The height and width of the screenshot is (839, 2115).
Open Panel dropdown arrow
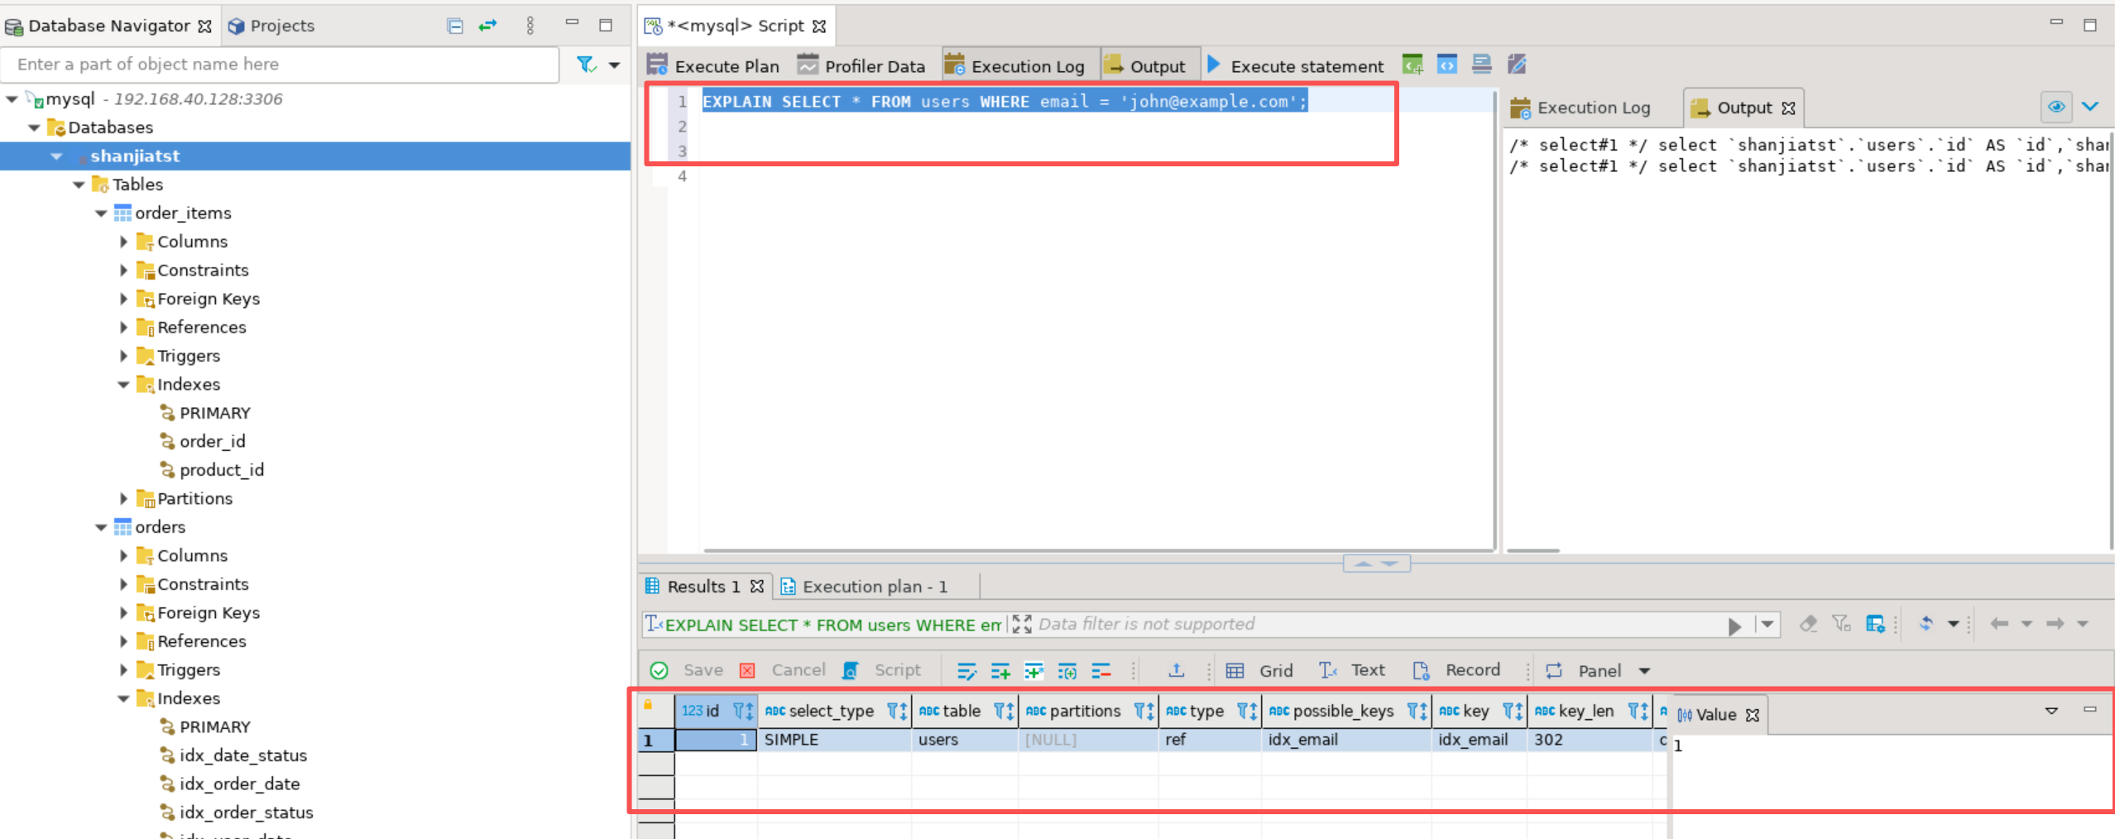click(x=1644, y=671)
